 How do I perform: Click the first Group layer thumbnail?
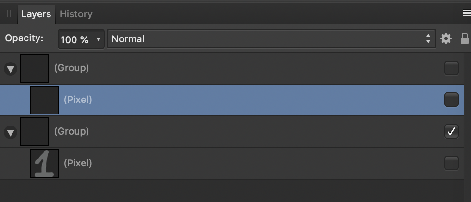(x=35, y=68)
